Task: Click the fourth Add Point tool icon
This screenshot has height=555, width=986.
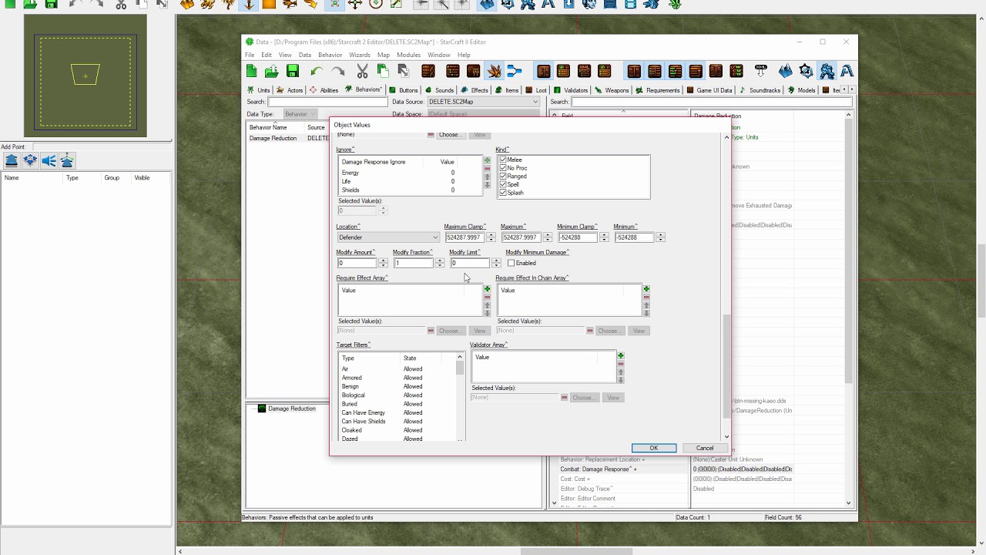Action: [67, 160]
